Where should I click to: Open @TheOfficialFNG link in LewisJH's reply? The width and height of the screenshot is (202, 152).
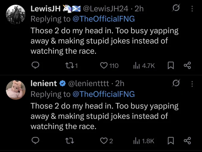click(x=104, y=19)
